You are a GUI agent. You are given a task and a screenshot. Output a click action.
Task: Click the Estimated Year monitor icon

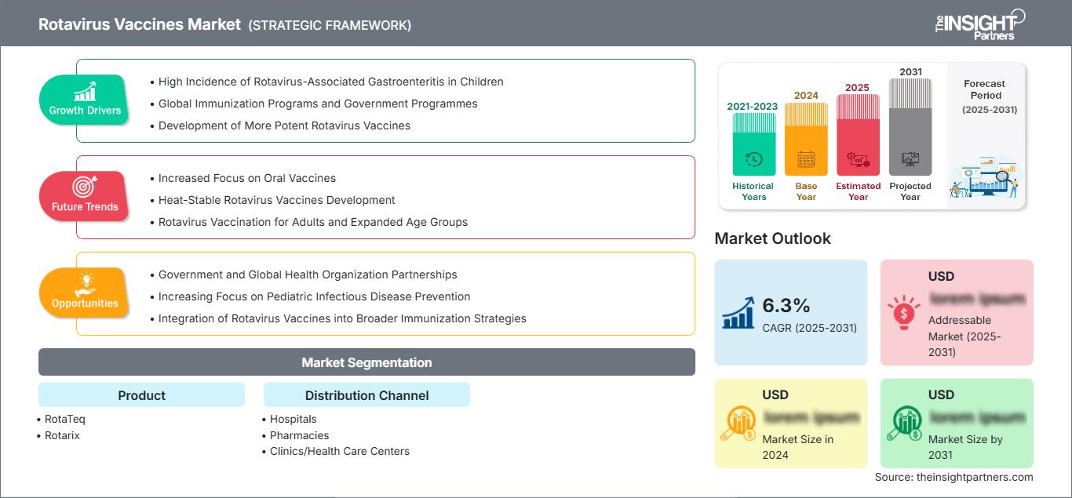click(x=858, y=161)
